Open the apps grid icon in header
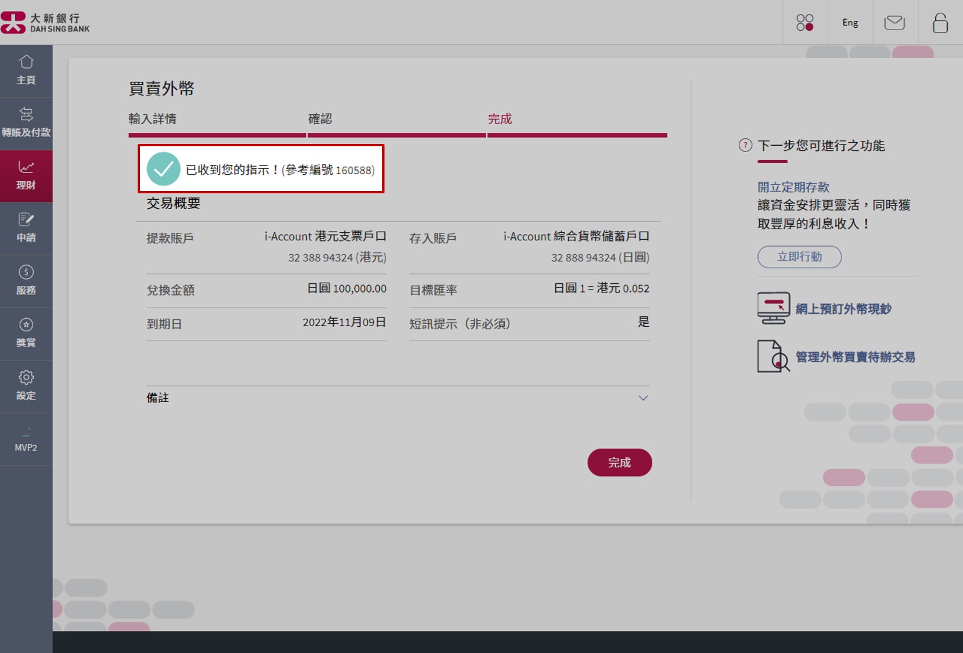 (804, 22)
